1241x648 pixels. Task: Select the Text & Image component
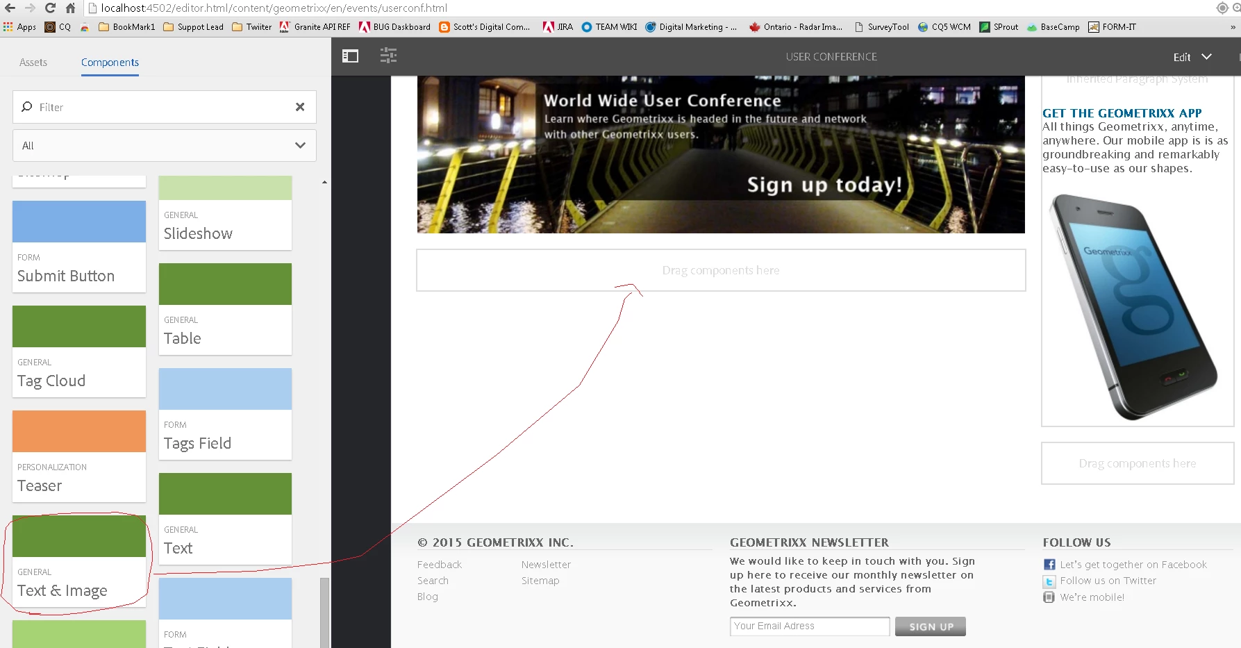click(79, 561)
